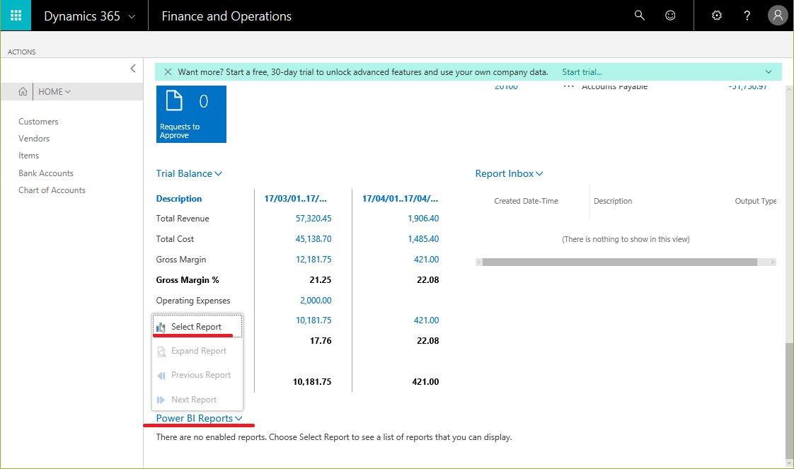This screenshot has height=469, width=794.
Task: Click Total Revenue value 57,320.45
Action: click(x=313, y=219)
